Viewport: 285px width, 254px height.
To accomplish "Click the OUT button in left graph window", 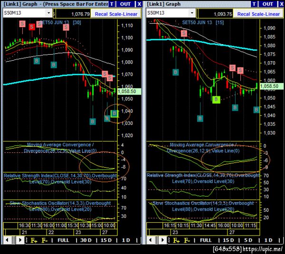I will [125, 4].
